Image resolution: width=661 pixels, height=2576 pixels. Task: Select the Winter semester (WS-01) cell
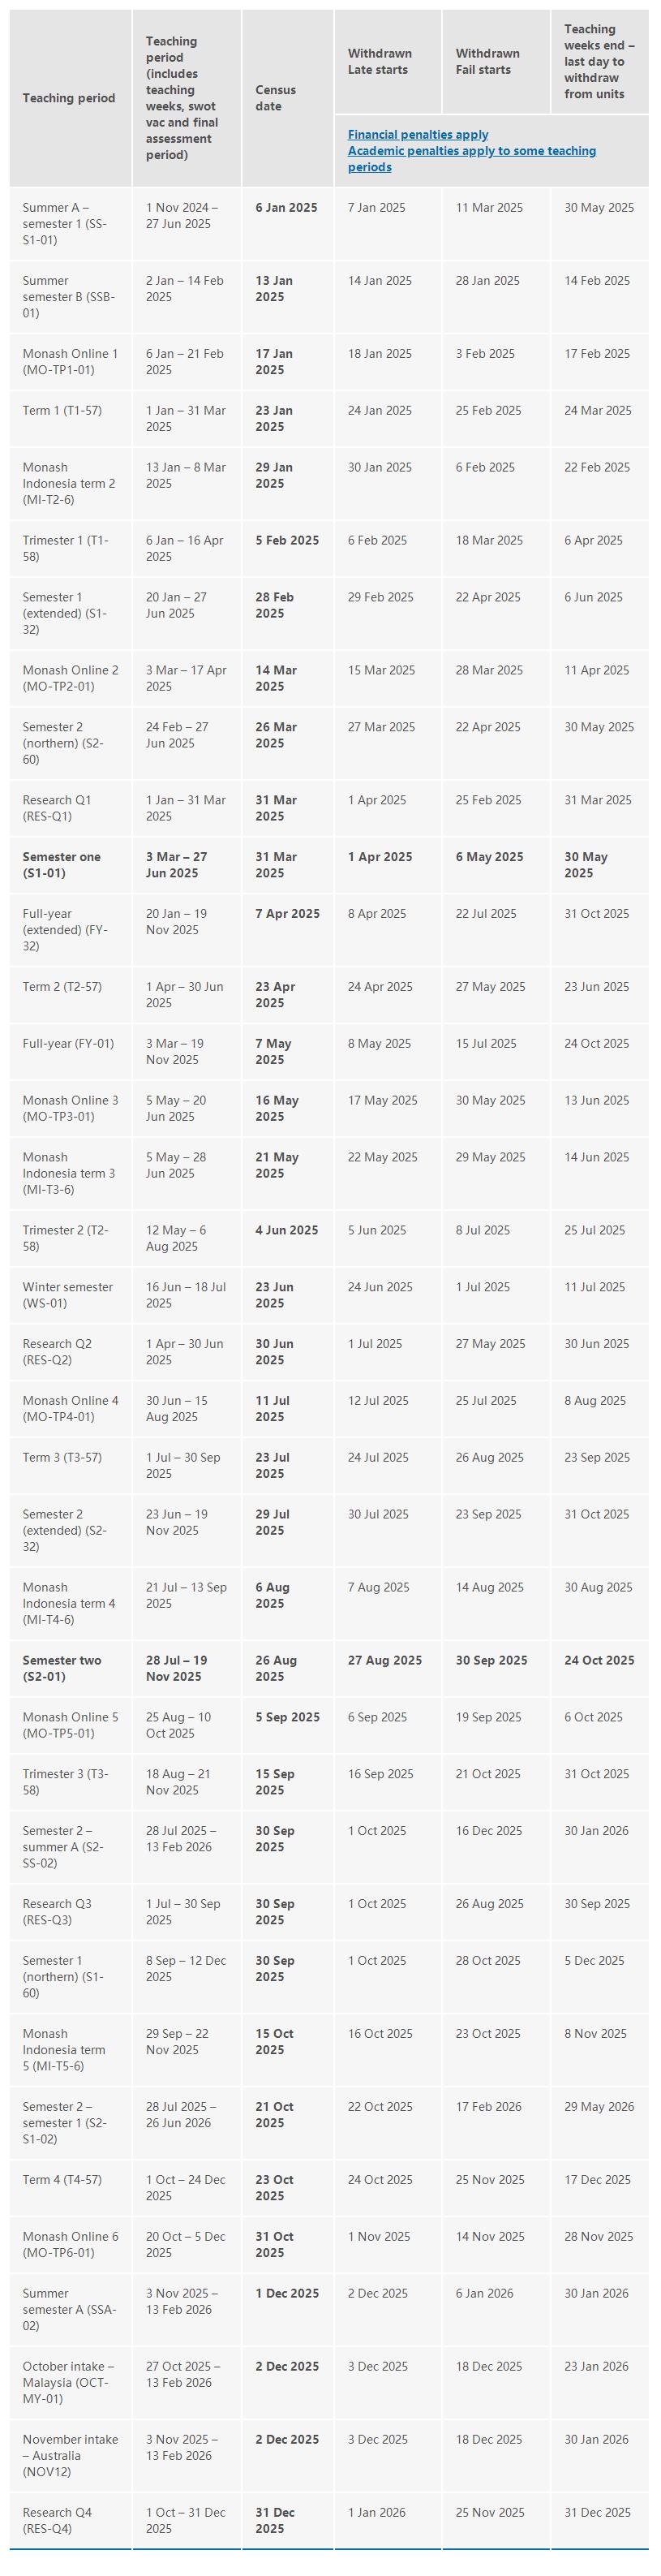coord(67,1295)
